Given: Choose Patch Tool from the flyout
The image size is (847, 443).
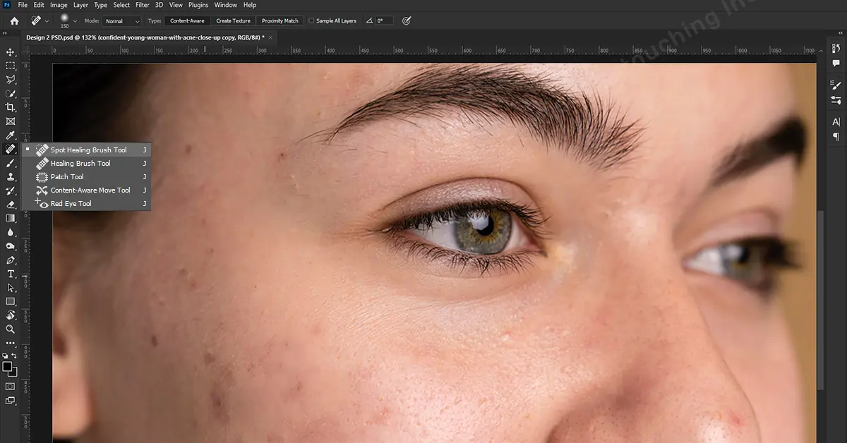Looking at the screenshot, I should pos(67,177).
